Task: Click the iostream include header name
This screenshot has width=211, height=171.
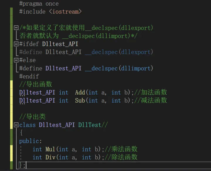Action: point(65,11)
